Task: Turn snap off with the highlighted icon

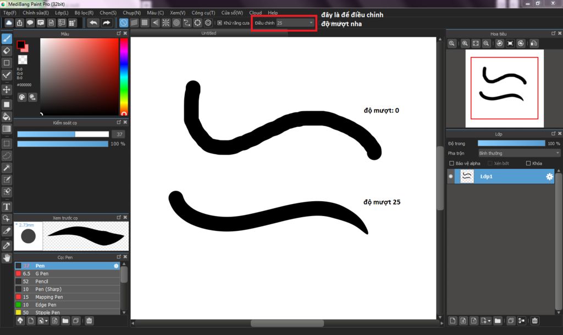Action: [124, 23]
